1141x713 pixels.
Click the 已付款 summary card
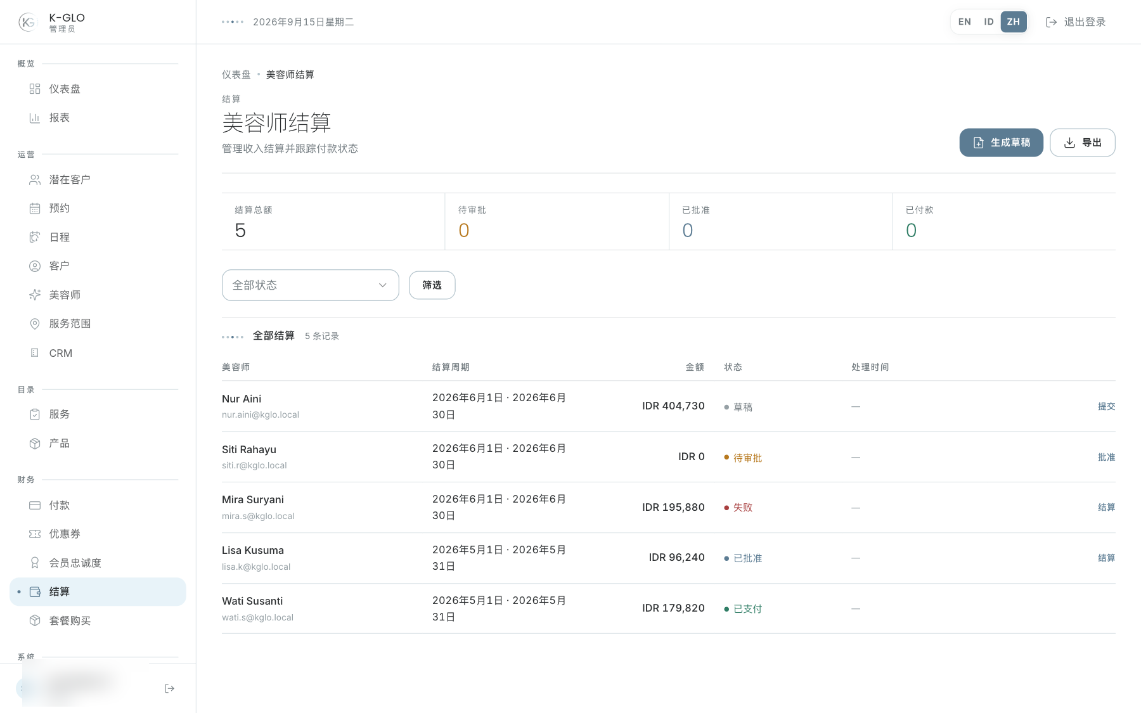tap(1004, 222)
